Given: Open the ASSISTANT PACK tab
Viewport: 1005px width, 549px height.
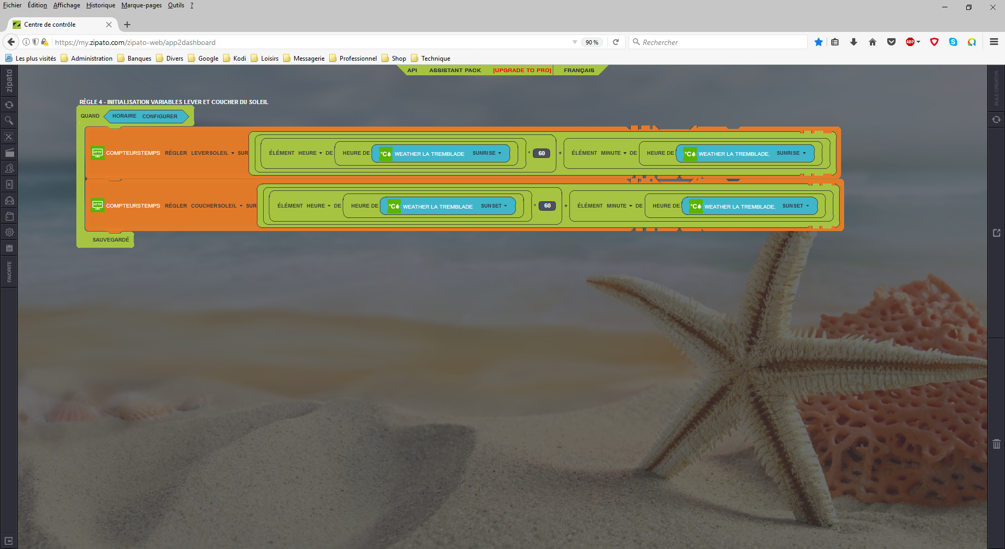Looking at the screenshot, I should (454, 70).
